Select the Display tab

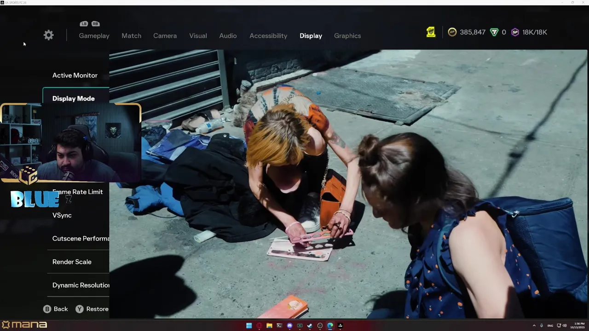tap(311, 36)
